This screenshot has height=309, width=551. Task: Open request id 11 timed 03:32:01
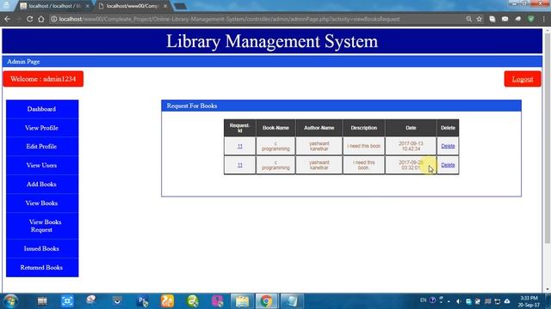point(239,165)
